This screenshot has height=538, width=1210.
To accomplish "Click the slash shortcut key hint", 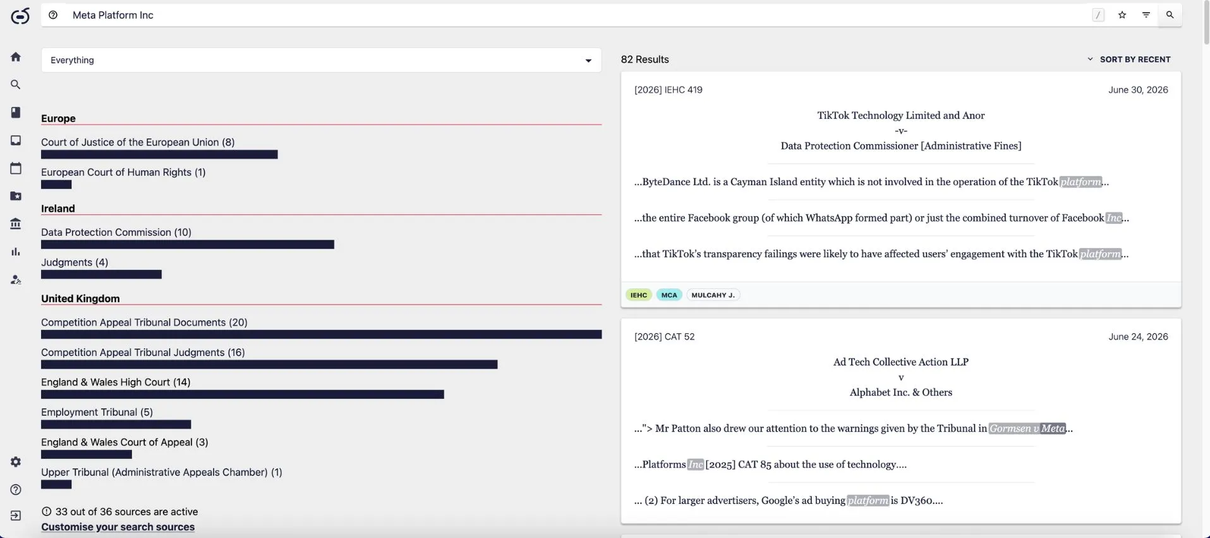I will pyautogui.click(x=1098, y=15).
